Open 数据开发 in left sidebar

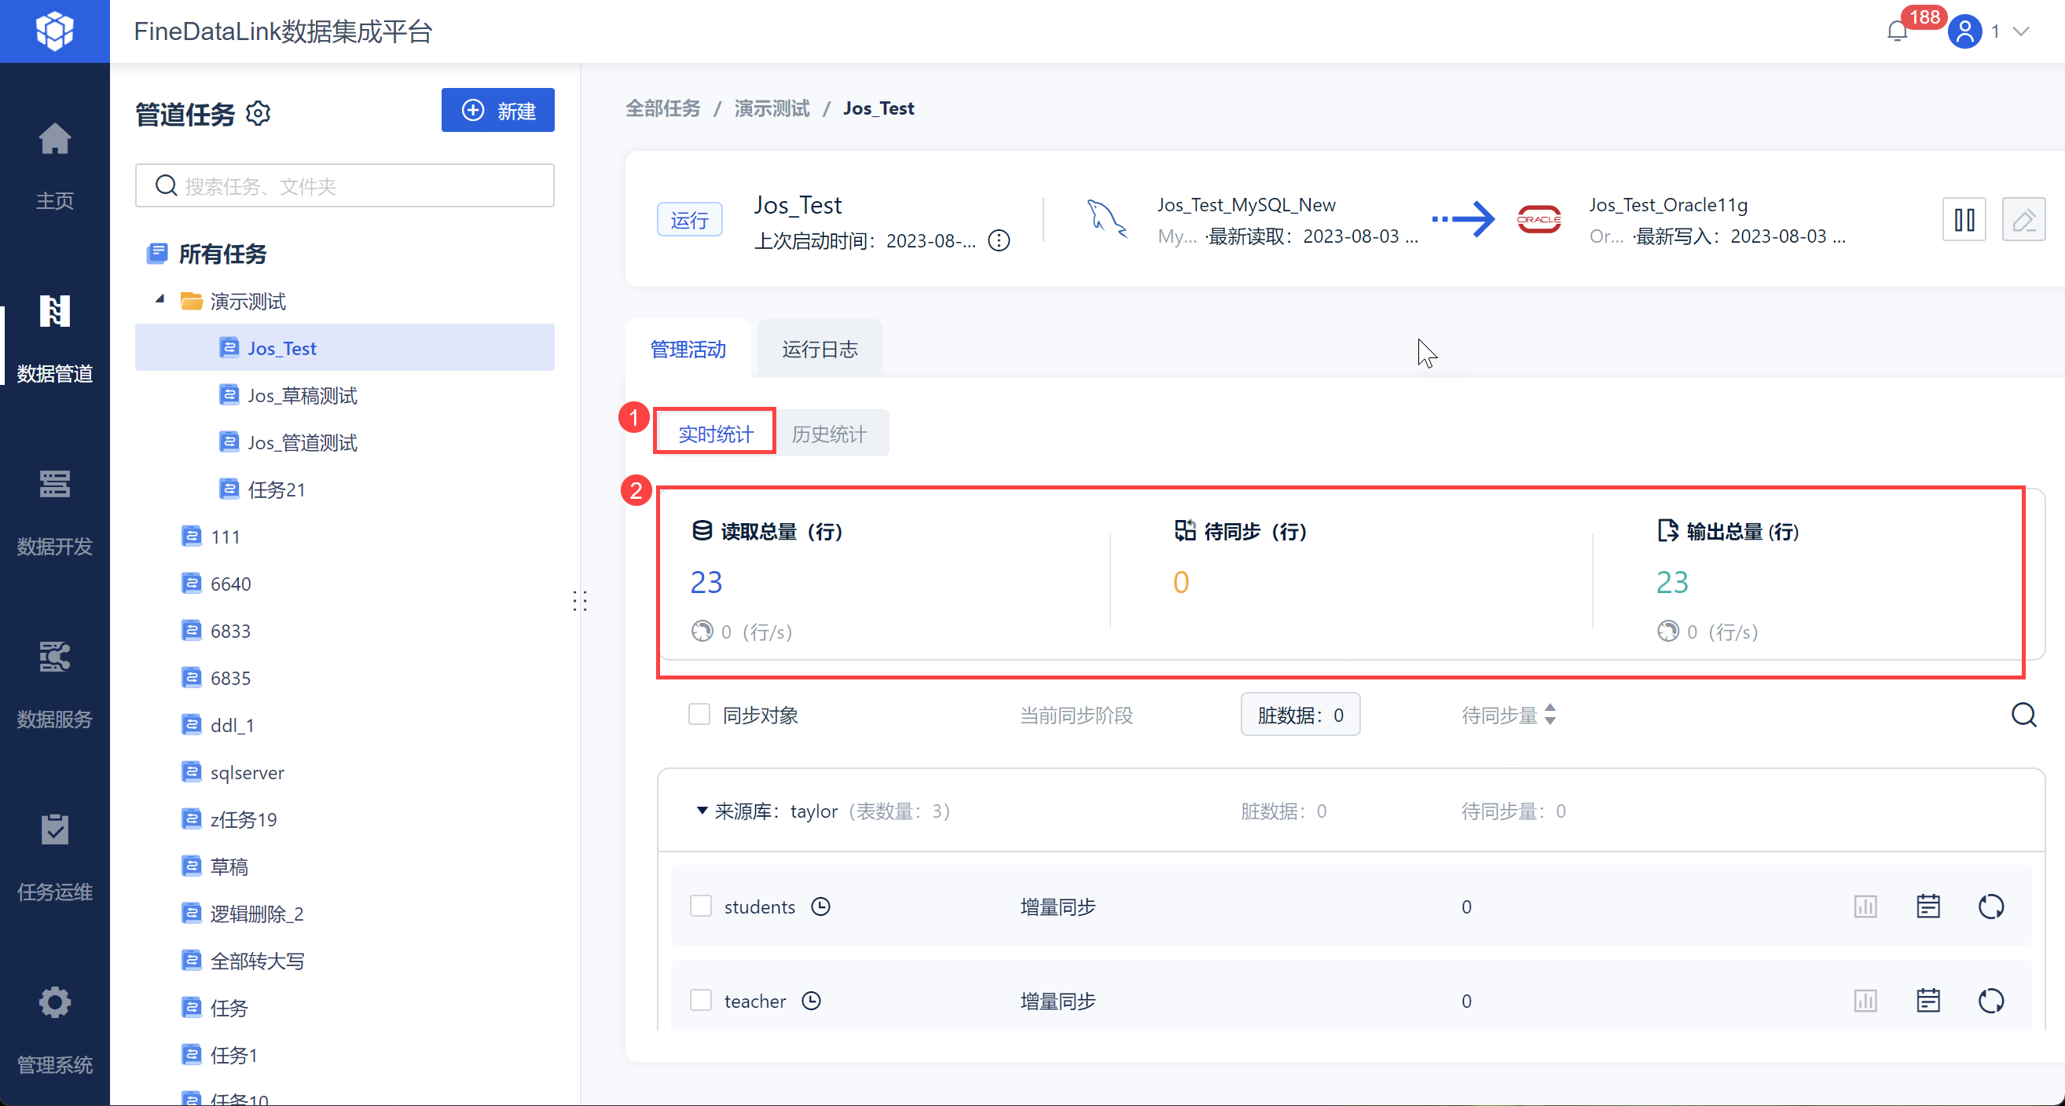click(x=54, y=511)
